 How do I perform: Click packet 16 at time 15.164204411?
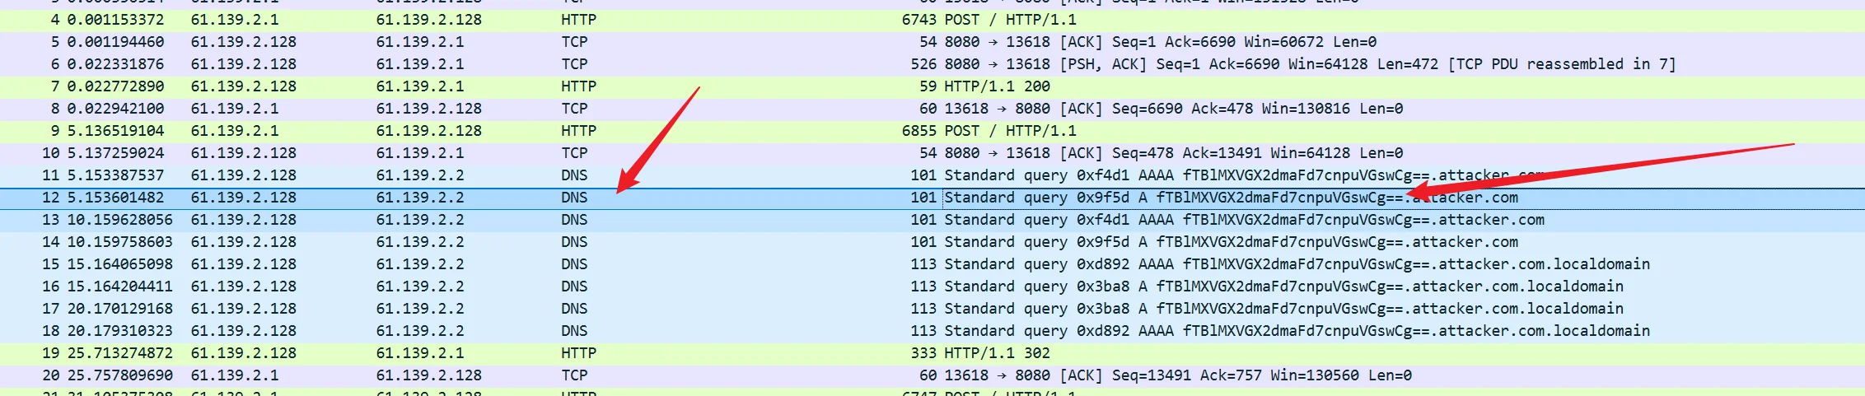115,287
